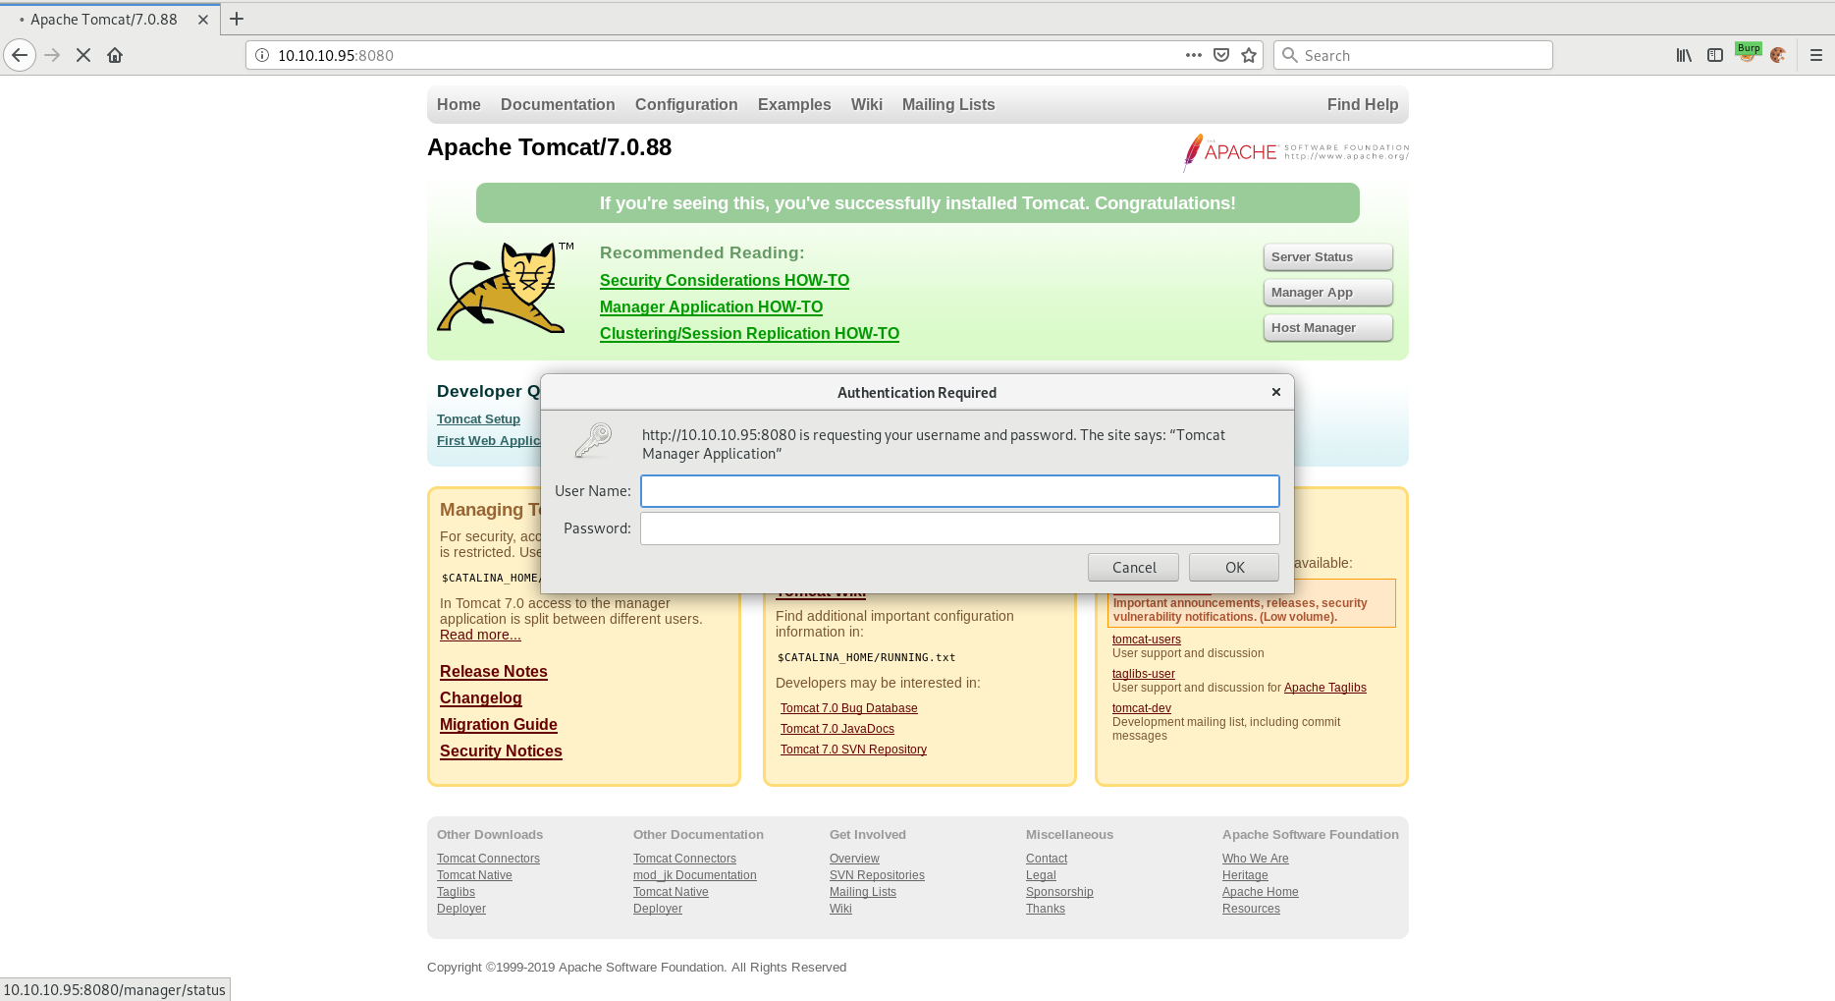Open Tomcat 7.0 Bug Database link
Screen dimensions: 1835x1001
pyautogui.click(x=848, y=708)
